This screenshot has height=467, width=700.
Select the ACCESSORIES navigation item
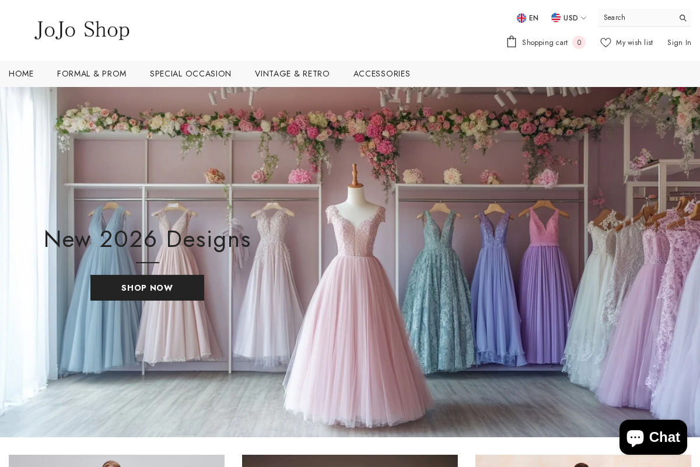click(381, 74)
